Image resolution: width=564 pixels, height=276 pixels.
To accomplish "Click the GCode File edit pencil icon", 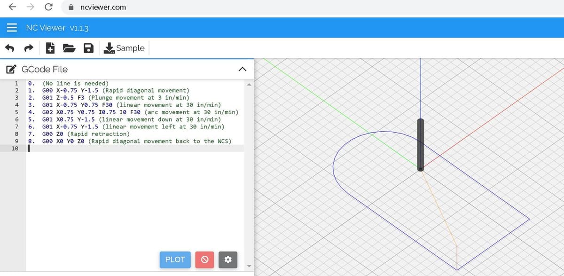I will (x=12, y=69).
